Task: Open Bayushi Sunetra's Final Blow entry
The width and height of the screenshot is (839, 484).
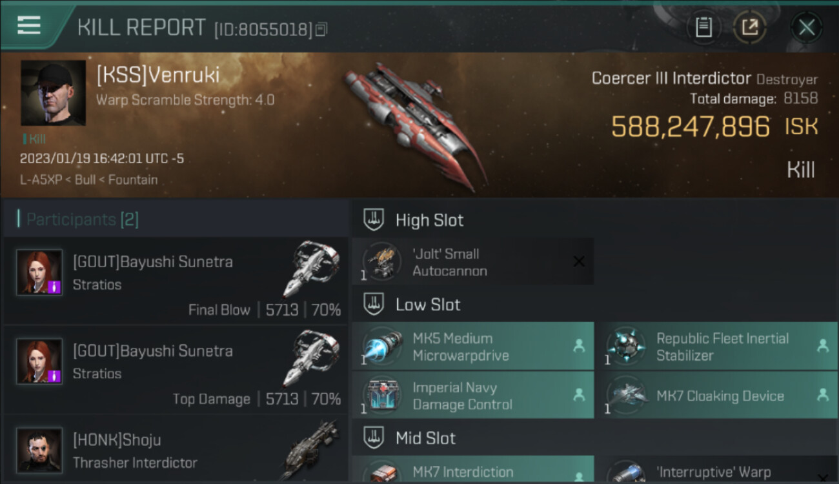Action: 176,280
